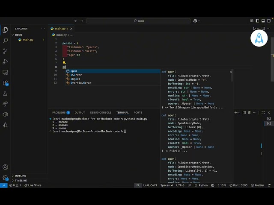274x205 pixels.
Task: Open Copilot dropdown arrow in title bar
Action: pyautogui.click(x=199, y=21)
